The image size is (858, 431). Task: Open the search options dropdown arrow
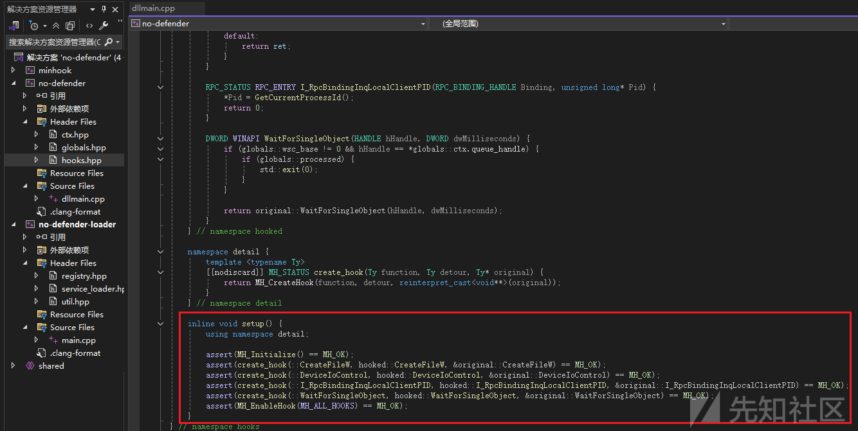118,42
